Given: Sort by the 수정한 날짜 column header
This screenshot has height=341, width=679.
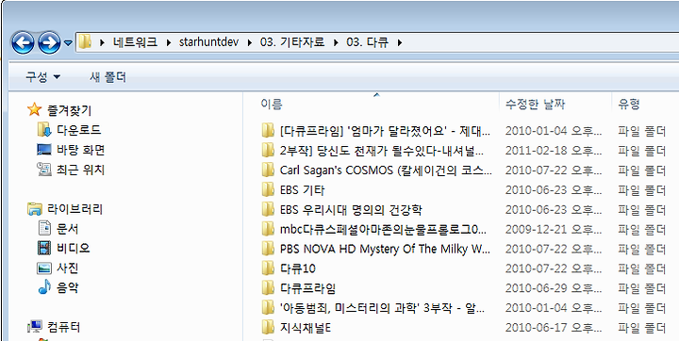Looking at the screenshot, I should [535, 104].
